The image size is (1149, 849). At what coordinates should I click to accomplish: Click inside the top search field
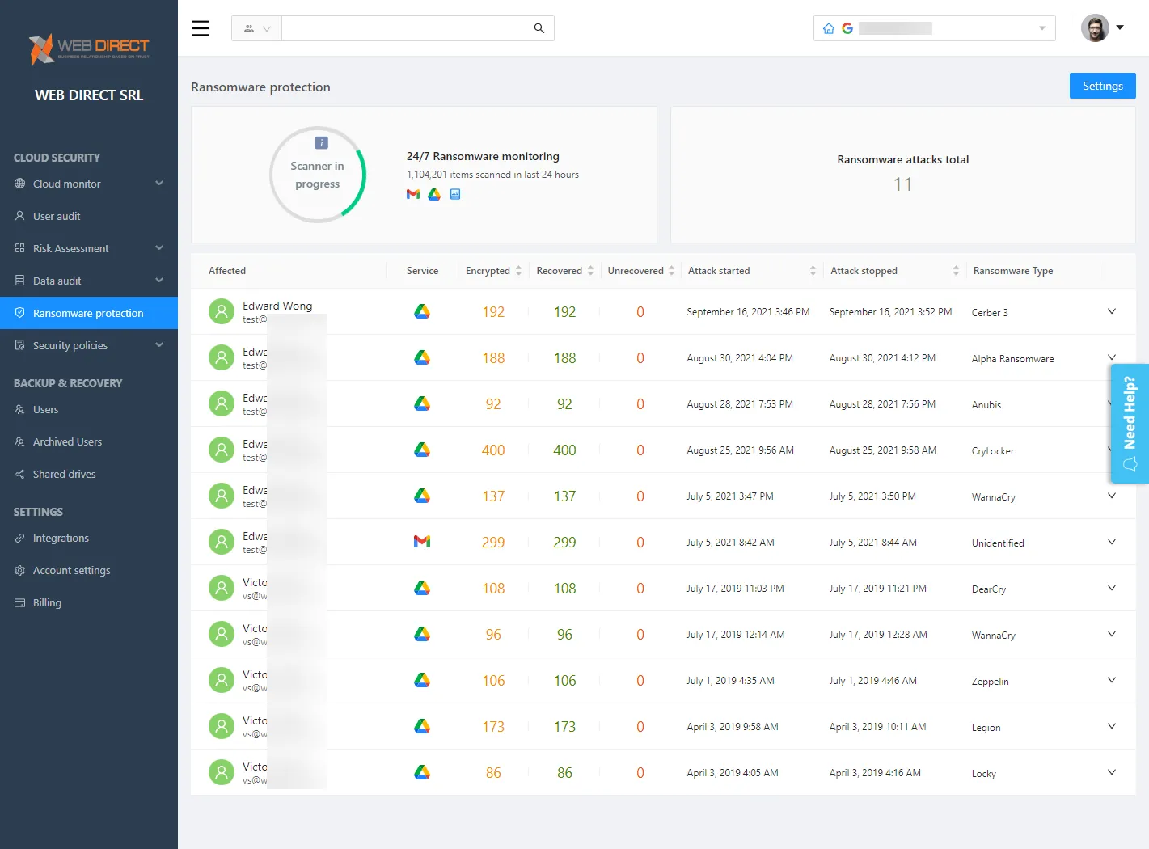click(404, 27)
